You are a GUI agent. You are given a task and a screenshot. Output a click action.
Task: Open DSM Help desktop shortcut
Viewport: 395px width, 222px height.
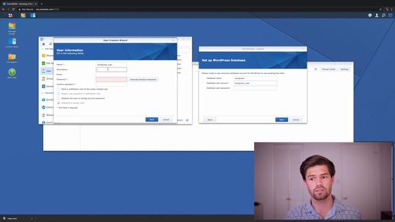click(12, 73)
